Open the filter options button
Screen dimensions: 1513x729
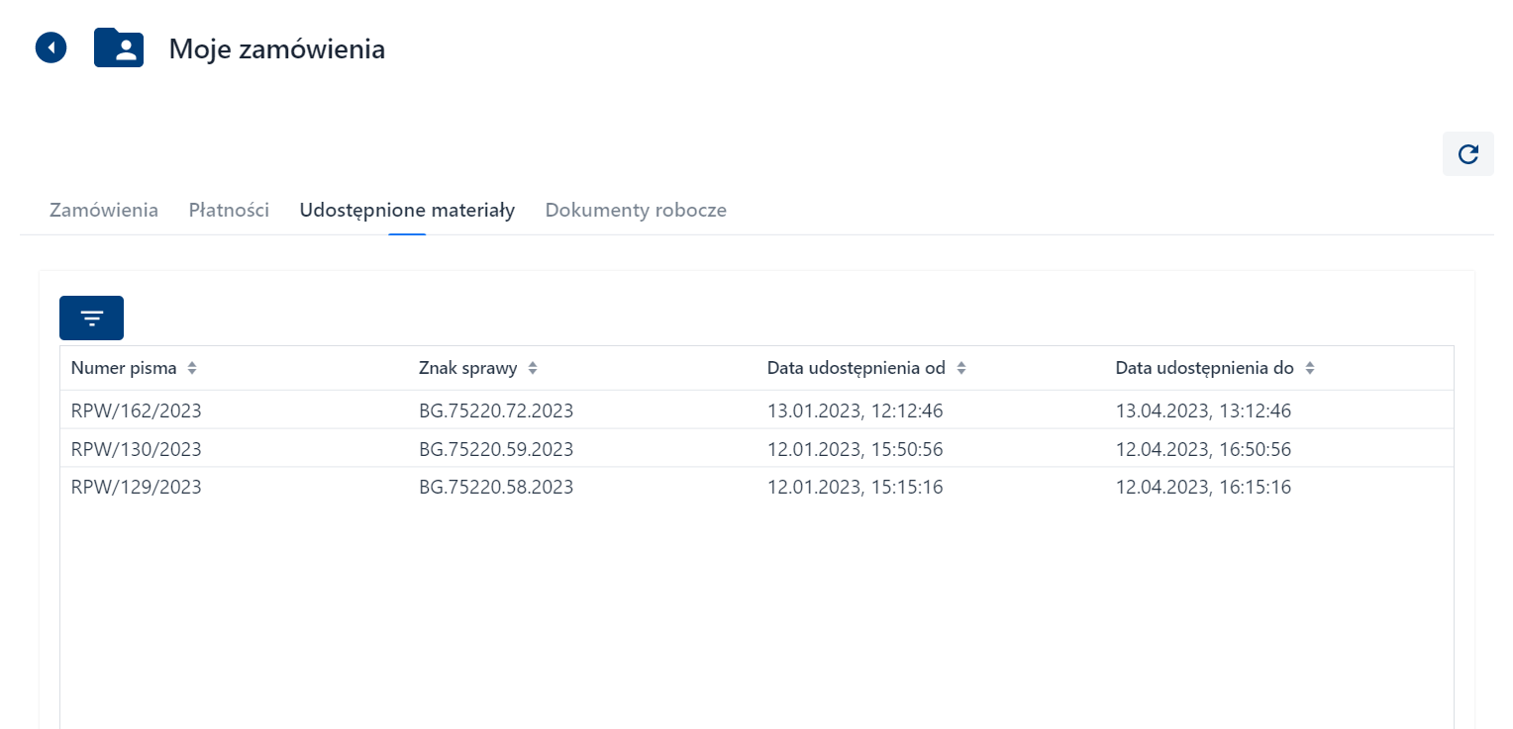coord(91,318)
